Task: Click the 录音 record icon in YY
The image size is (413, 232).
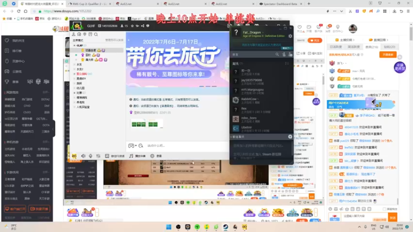Action: [x=156, y=156]
